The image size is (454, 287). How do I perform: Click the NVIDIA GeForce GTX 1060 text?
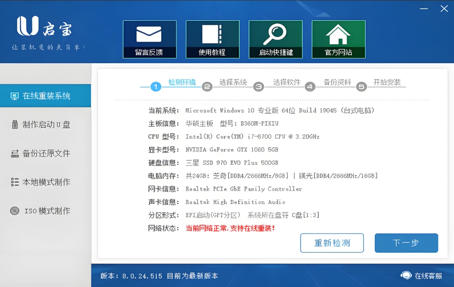[x=231, y=150]
